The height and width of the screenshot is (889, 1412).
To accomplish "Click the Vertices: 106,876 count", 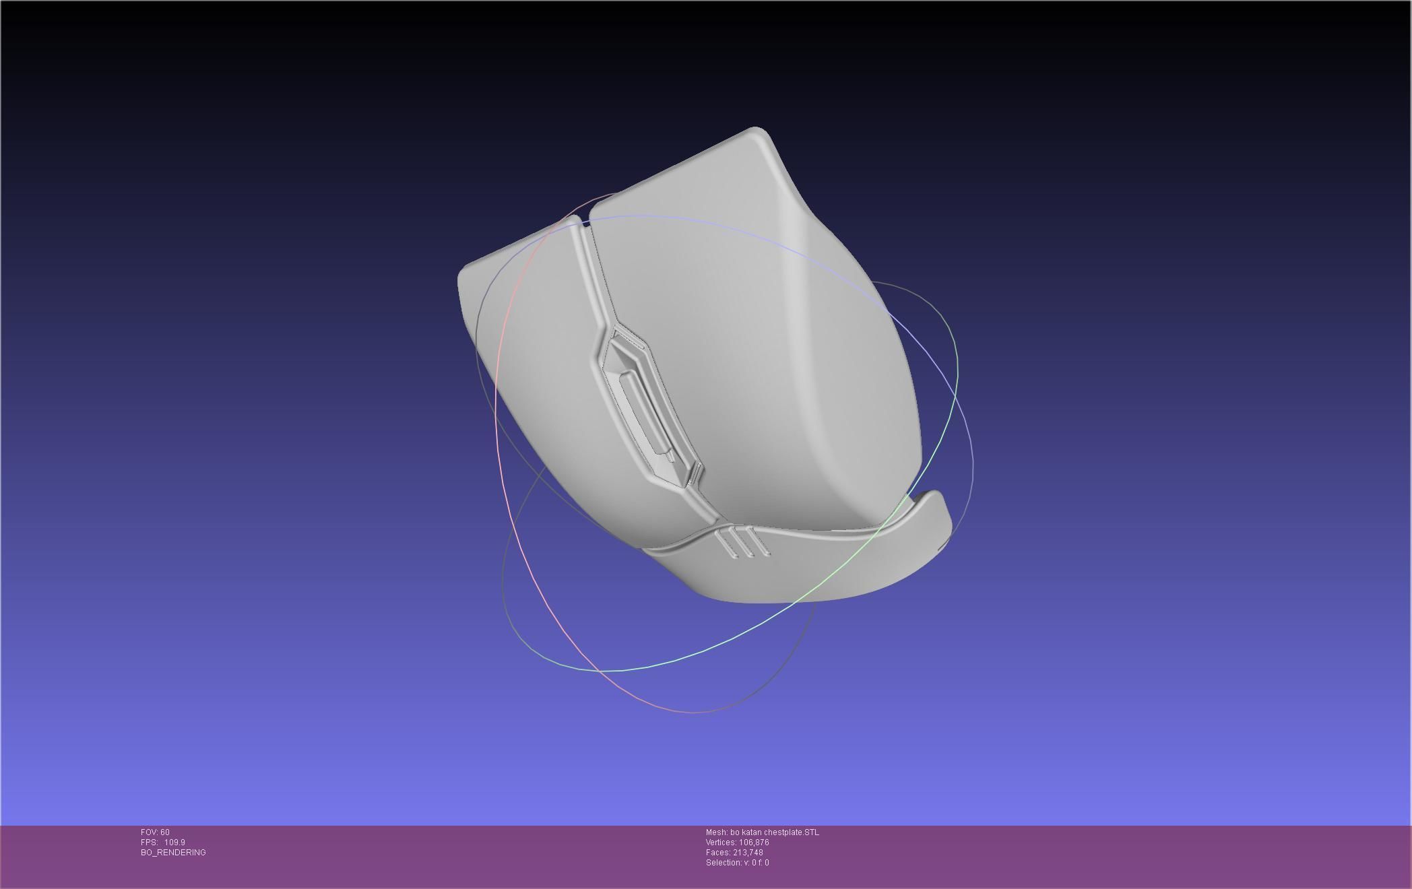I will (x=737, y=843).
